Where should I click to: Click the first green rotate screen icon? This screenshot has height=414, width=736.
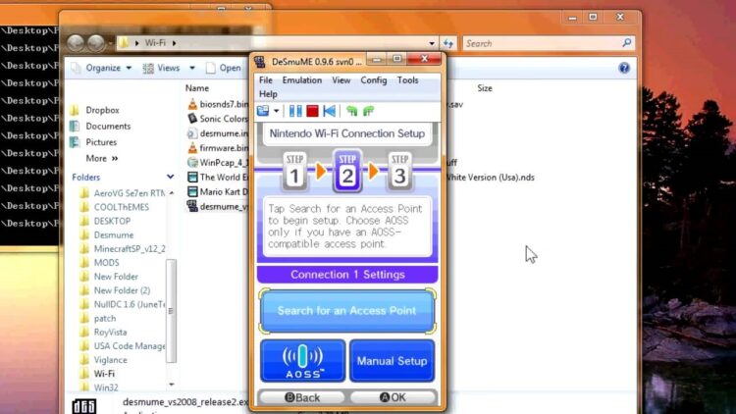pyautogui.click(x=351, y=111)
